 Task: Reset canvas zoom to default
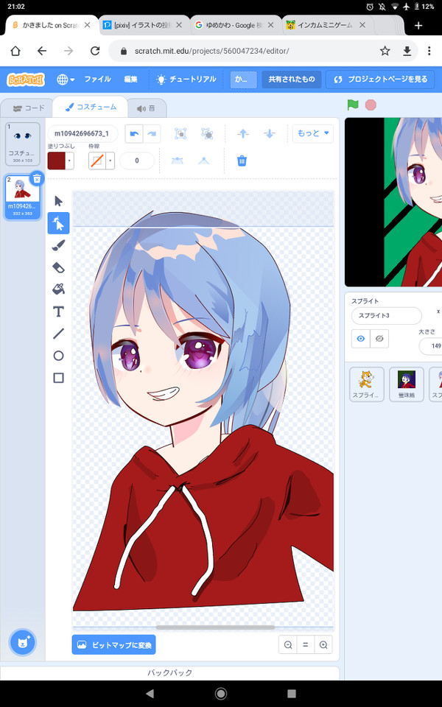click(x=306, y=645)
